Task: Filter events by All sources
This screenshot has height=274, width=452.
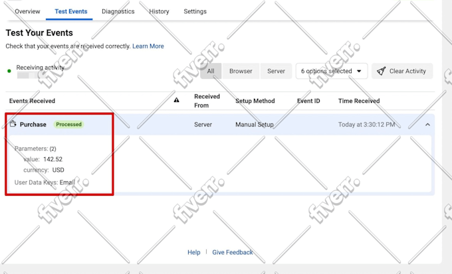Action: pyautogui.click(x=211, y=71)
